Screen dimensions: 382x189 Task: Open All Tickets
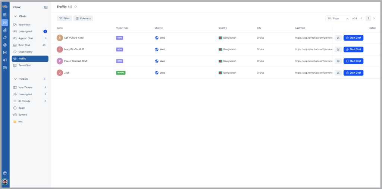[30, 101]
